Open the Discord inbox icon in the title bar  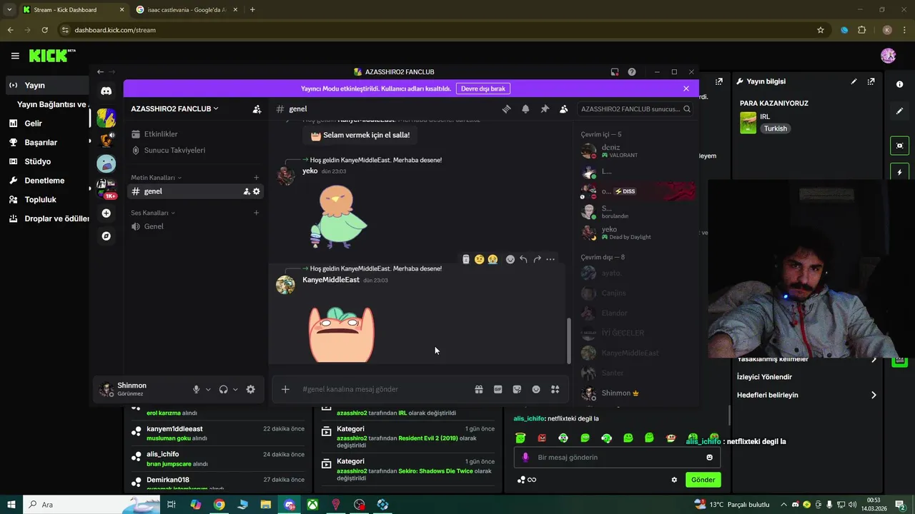614,72
